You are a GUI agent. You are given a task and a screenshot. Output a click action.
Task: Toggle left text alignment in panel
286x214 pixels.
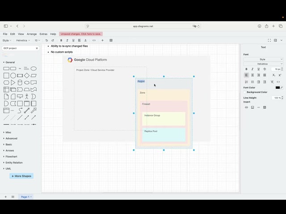[x=246, y=75]
